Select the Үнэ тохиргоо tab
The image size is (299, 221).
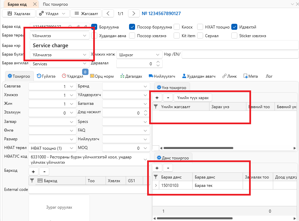pos(172,88)
